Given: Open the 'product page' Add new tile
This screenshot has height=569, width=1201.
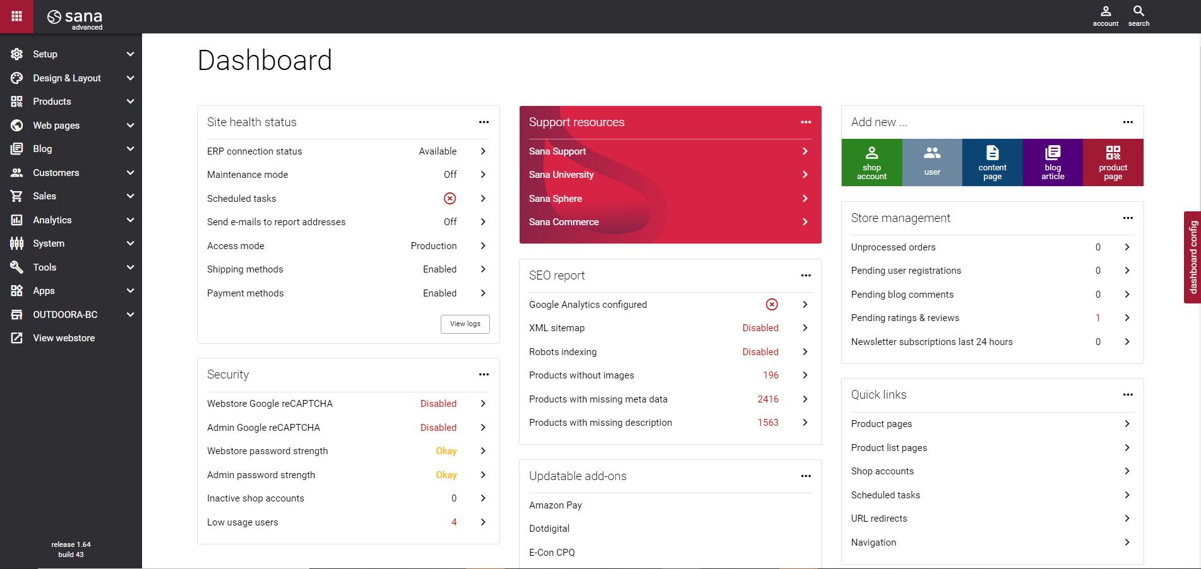Looking at the screenshot, I should tap(1113, 162).
